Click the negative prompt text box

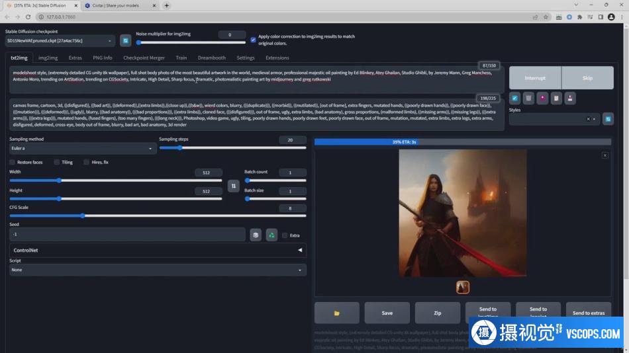click(257, 114)
